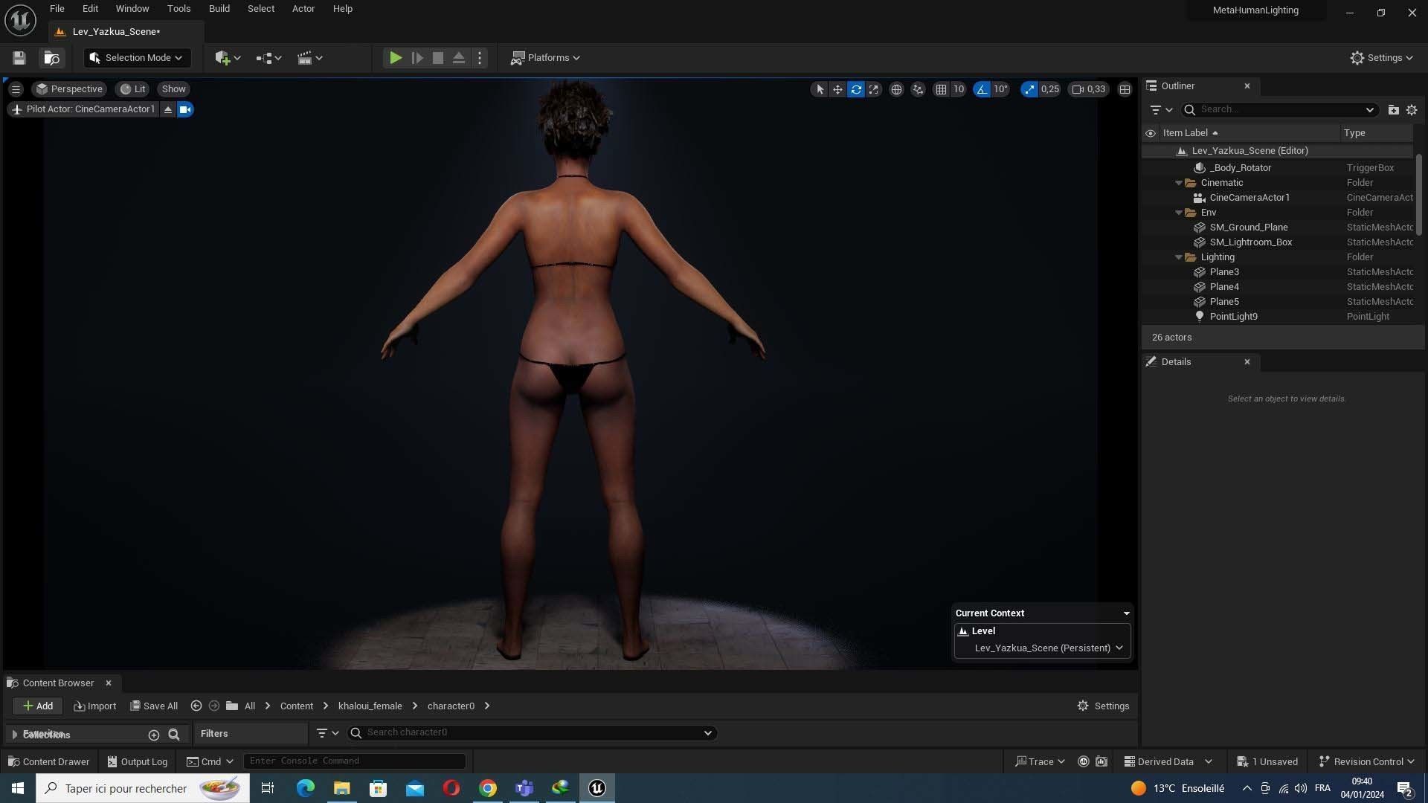Open Outliner settings gear
Screen dimensions: 1428x803
[1412, 109]
